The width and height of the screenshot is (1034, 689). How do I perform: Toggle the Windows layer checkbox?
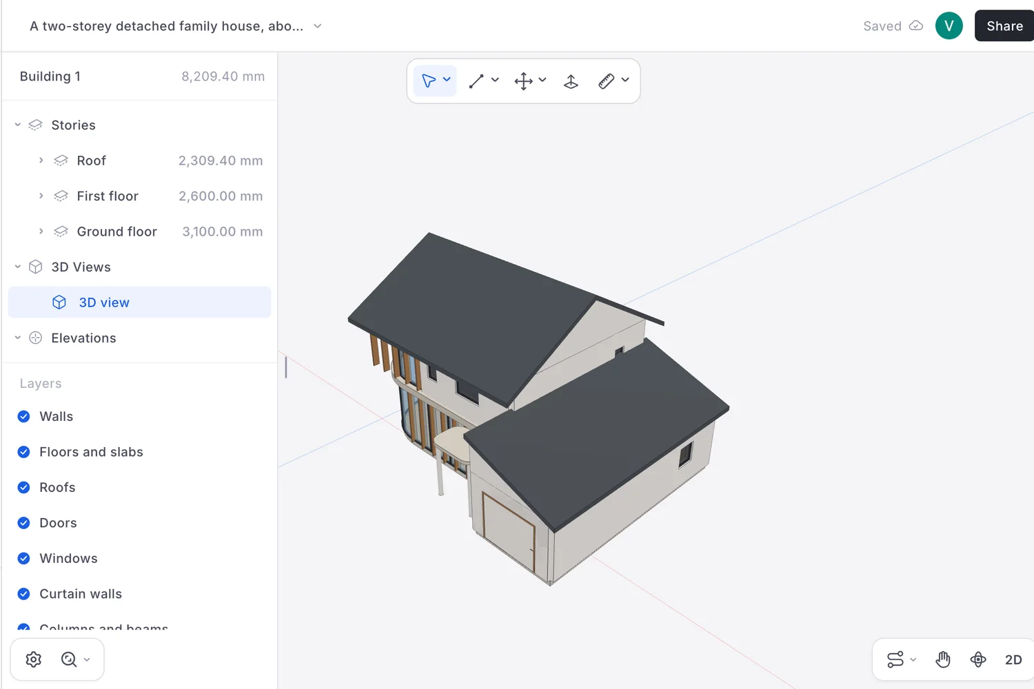(23, 558)
